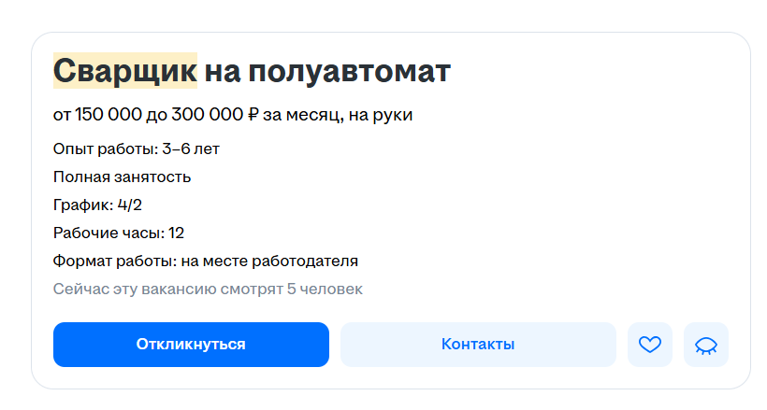Click the Сейчас эту вакансию смотрят 5 человек note
The image size is (767, 410).
tap(208, 290)
